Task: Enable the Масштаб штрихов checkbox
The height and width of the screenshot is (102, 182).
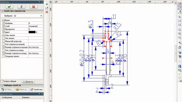Action: [4, 41]
